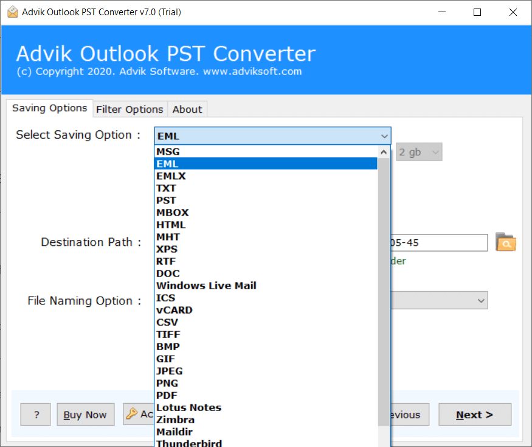
Task: Select Maildir in the saving options
Action: [266, 432]
